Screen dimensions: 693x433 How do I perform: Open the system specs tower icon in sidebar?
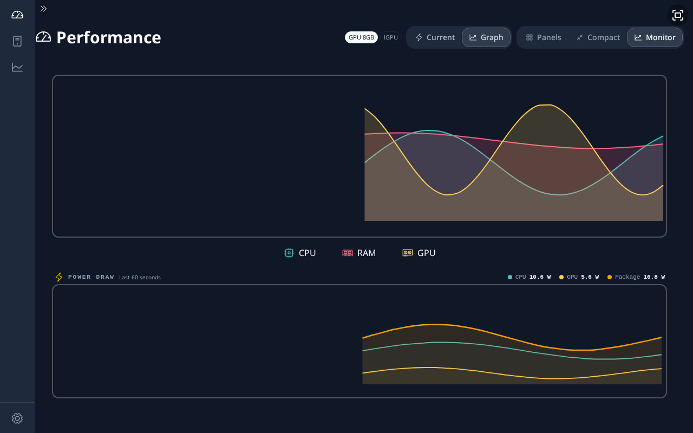tap(17, 41)
